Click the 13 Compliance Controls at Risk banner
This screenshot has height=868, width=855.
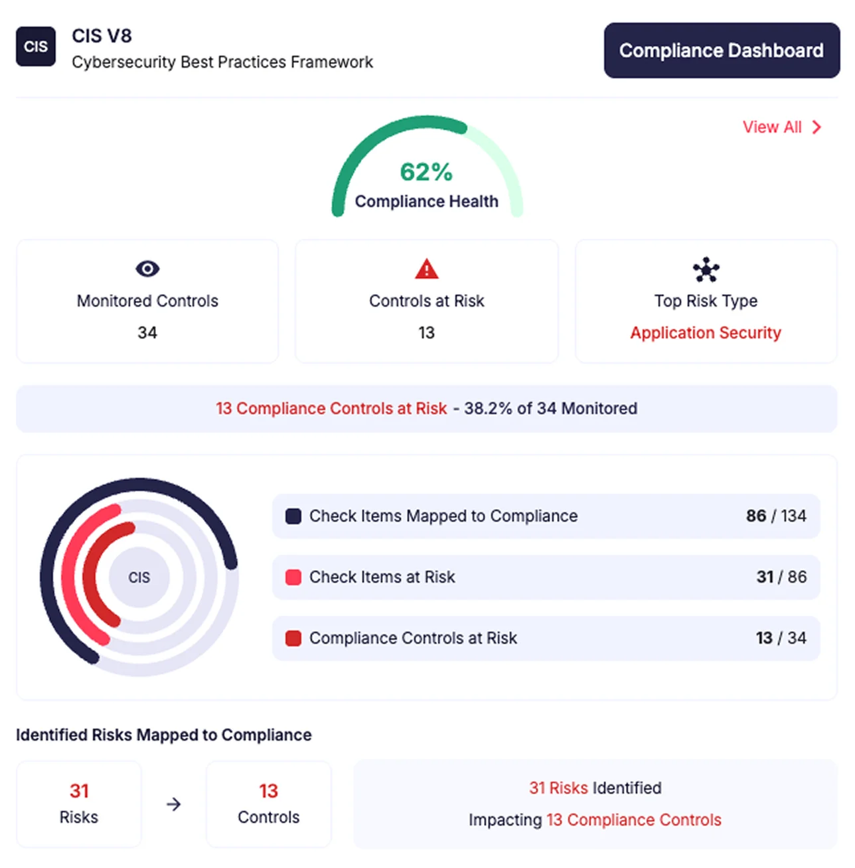(x=427, y=409)
